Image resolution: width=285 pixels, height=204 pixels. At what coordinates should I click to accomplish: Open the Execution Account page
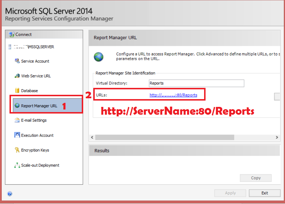(37, 135)
